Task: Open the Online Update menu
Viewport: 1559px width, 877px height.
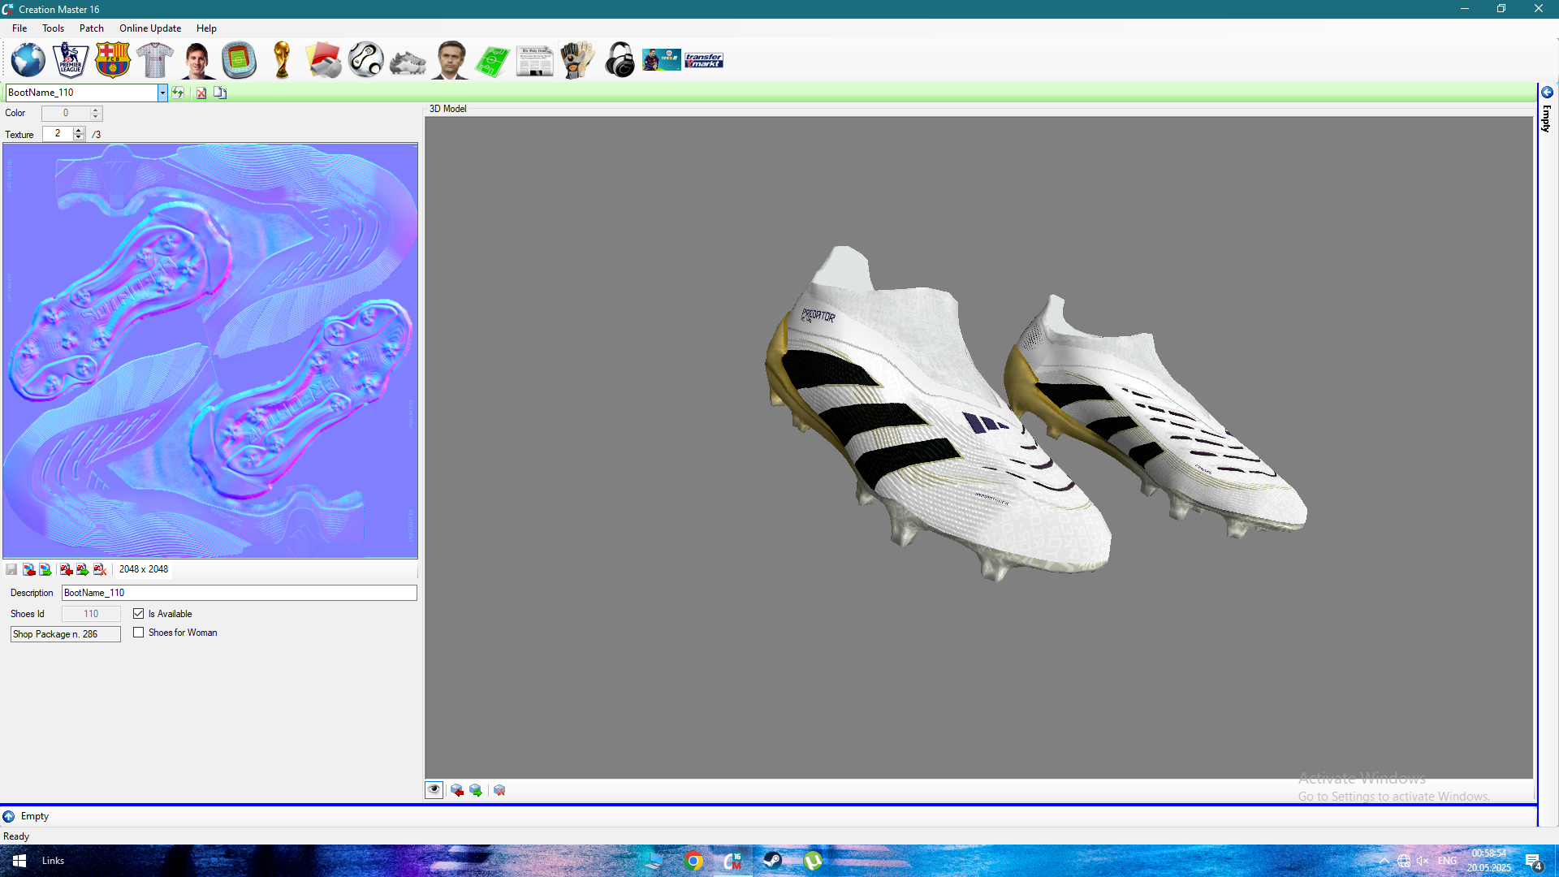Action: click(150, 28)
